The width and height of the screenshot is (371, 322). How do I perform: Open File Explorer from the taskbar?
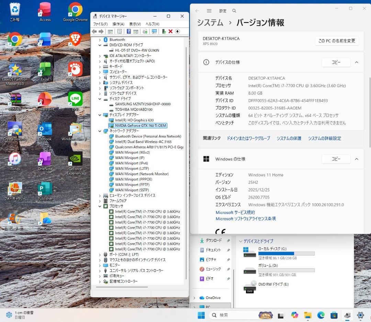[308, 315]
